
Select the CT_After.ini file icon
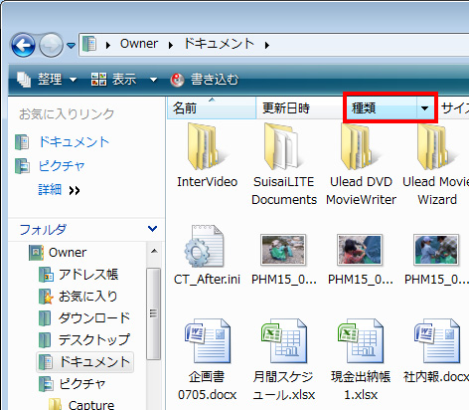coord(205,246)
